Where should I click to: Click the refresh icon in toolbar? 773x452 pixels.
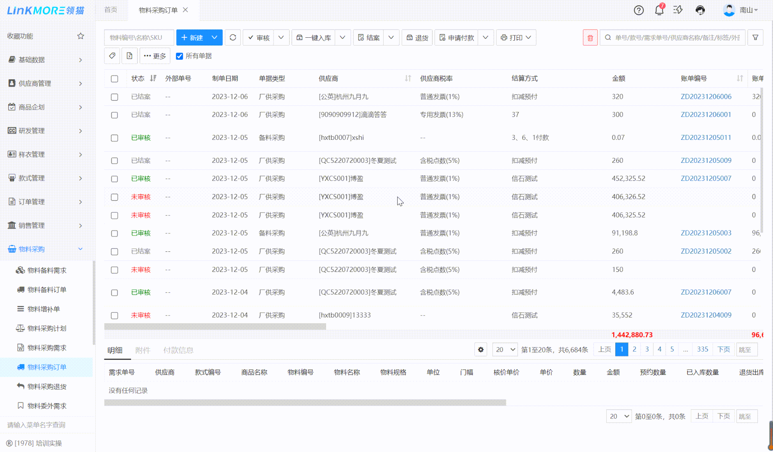coord(233,37)
